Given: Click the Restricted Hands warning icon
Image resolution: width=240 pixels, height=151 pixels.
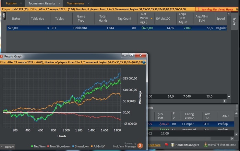Looking at the screenshot, I should point(199,9).
